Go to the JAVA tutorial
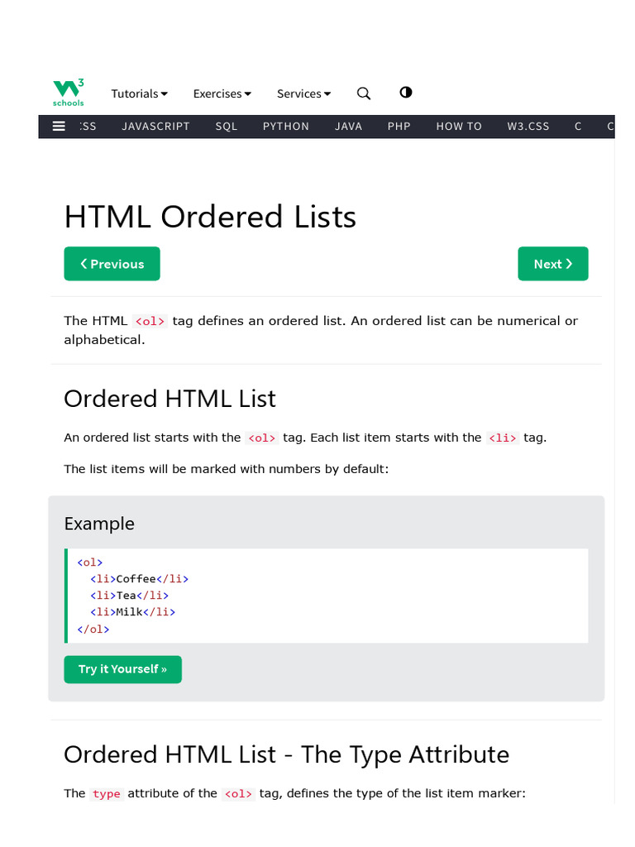Image resolution: width=635 pixels, height=847 pixels. (x=349, y=127)
